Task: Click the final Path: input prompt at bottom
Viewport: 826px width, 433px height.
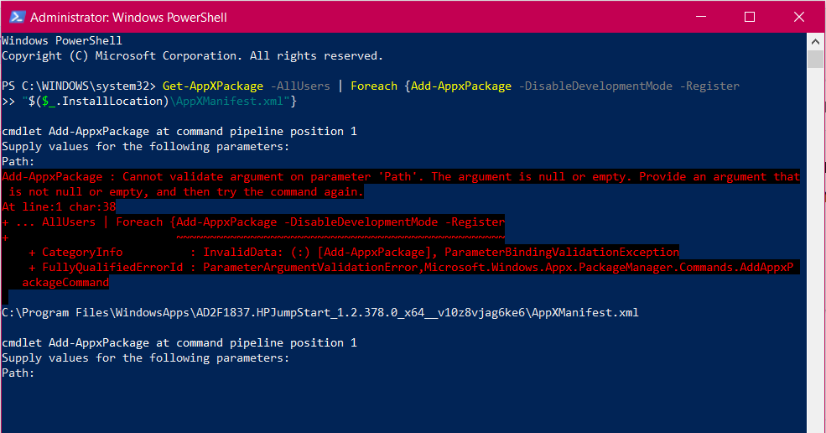Action: click(18, 373)
